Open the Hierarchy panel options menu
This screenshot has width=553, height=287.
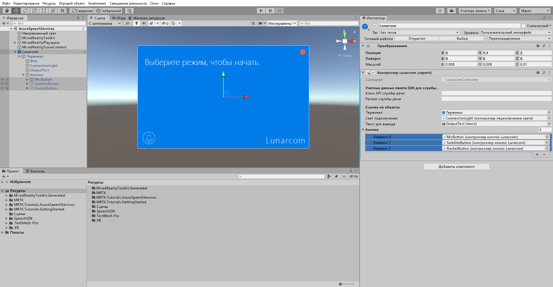[83, 18]
